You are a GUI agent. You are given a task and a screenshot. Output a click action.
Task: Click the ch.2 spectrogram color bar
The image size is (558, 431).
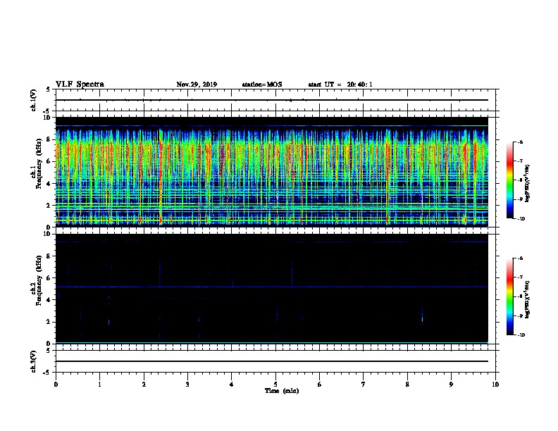[x=509, y=296]
